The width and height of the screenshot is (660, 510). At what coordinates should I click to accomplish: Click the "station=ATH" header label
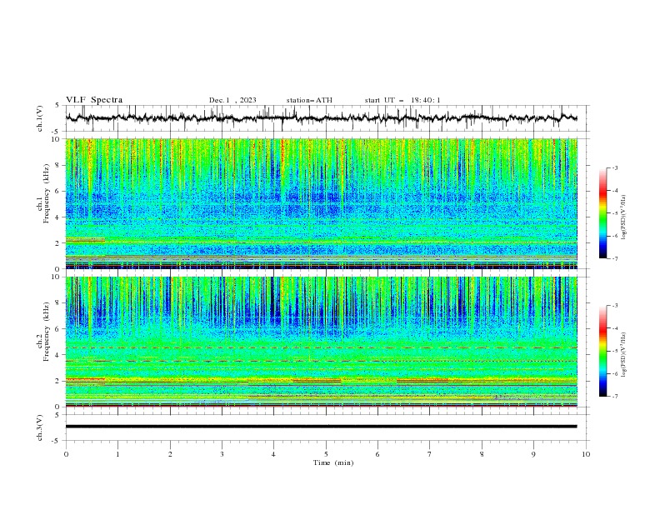tap(309, 100)
